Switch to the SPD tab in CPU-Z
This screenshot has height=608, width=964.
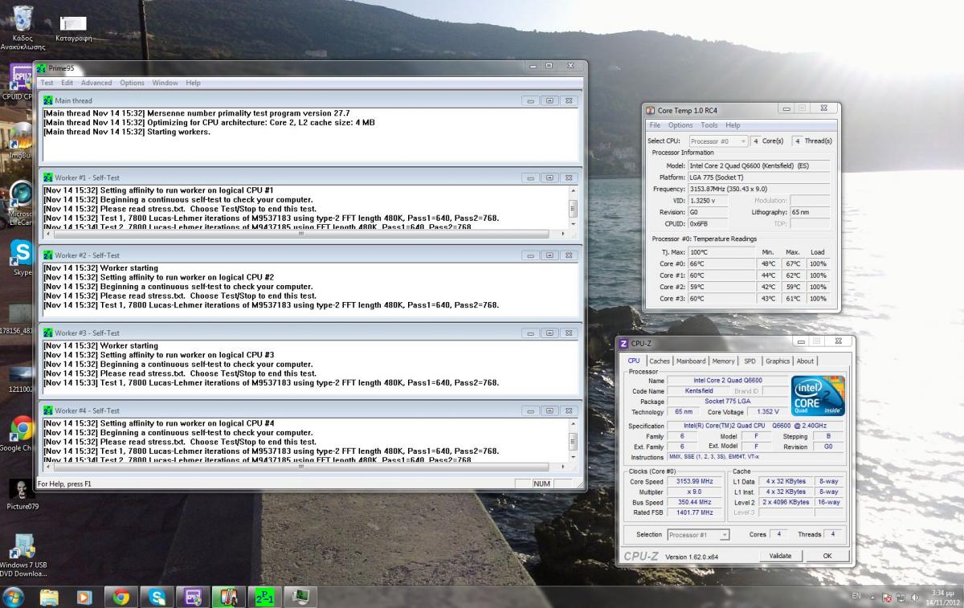(750, 361)
